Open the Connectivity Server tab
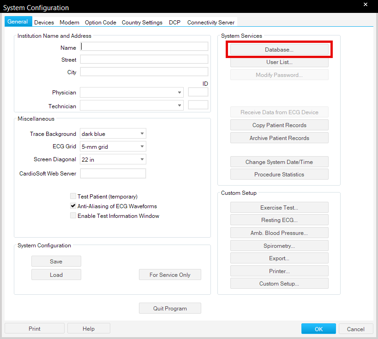This screenshot has width=378, height=339. [210, 22]
